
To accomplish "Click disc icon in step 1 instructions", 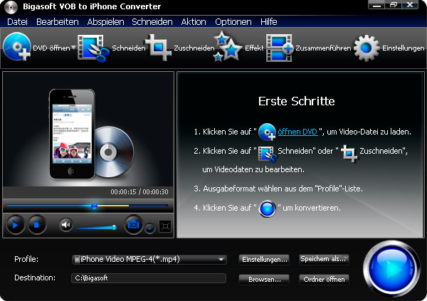I will [x=267, y=132].
